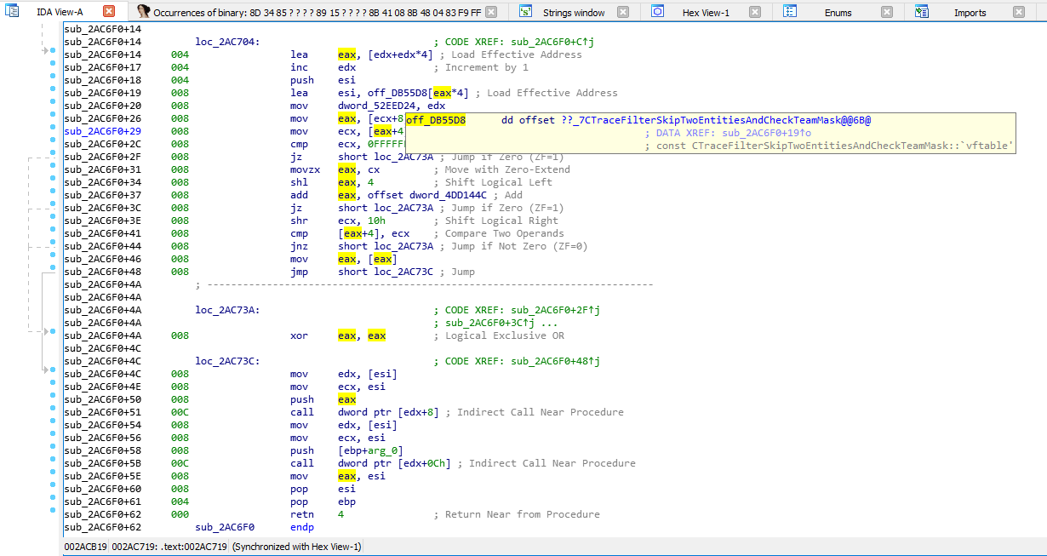Click the Enums tab icon
Viewport: 1047px width, 556px height.
tap(790, 12)
